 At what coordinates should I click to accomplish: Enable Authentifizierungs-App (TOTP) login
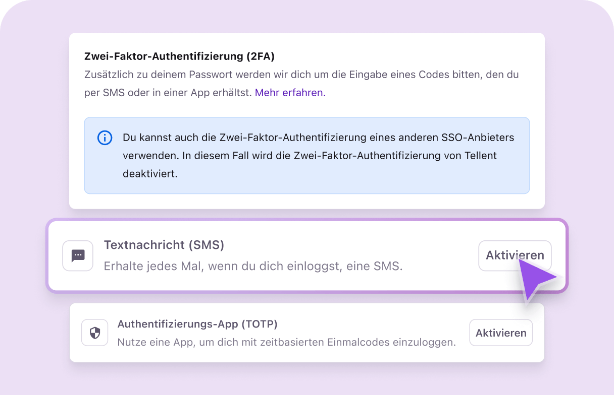(x=500, y=332)
